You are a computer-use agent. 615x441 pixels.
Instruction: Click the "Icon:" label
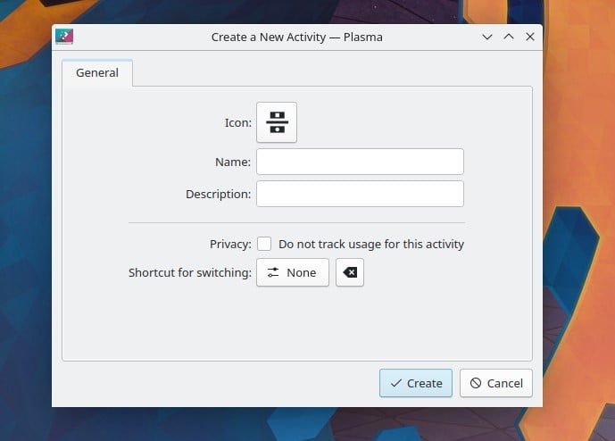coord(238,123)
